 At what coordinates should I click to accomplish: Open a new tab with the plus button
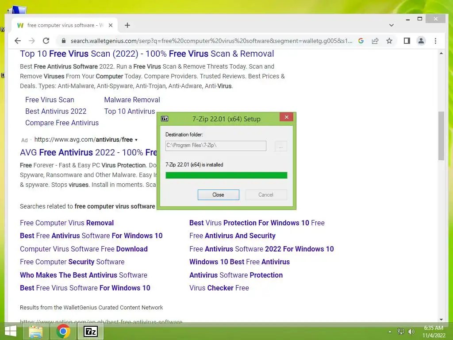pos(127,25)
